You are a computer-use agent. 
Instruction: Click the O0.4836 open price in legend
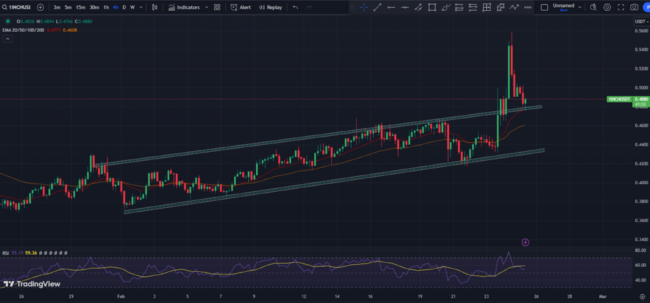coord(25,22)
